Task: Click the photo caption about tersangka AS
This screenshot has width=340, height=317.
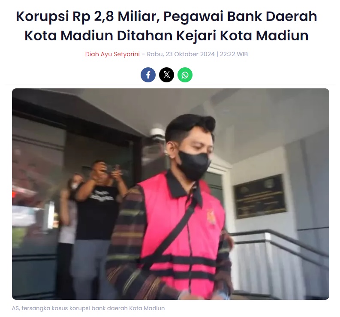Action: click(x=88, y=308)
